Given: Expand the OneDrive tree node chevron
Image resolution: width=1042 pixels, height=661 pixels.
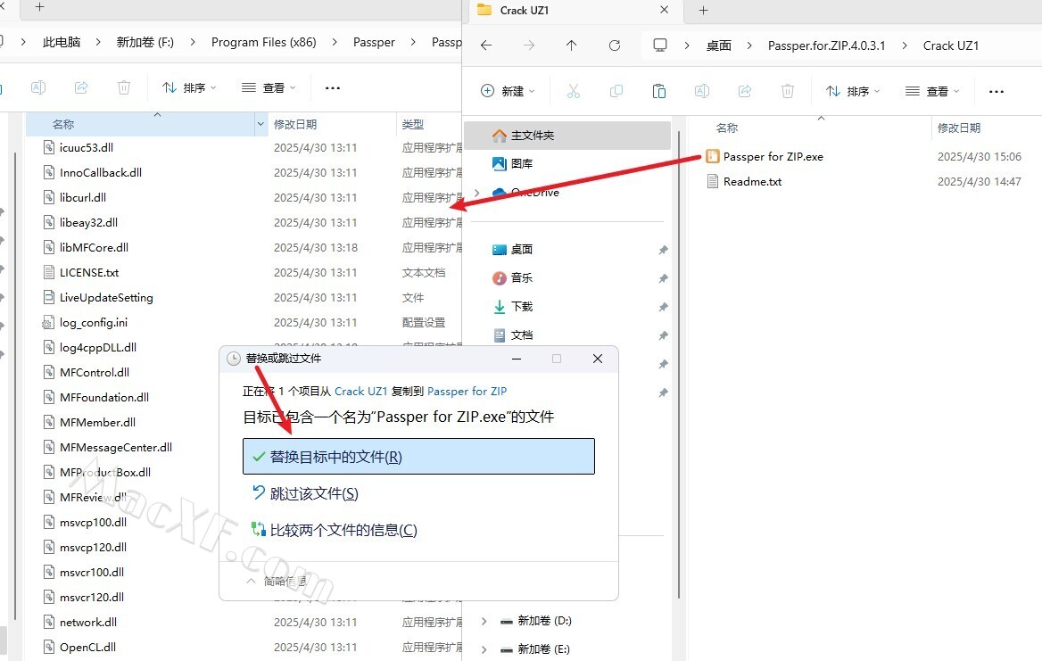Looking at the screenshot, I should coord(476,193).
